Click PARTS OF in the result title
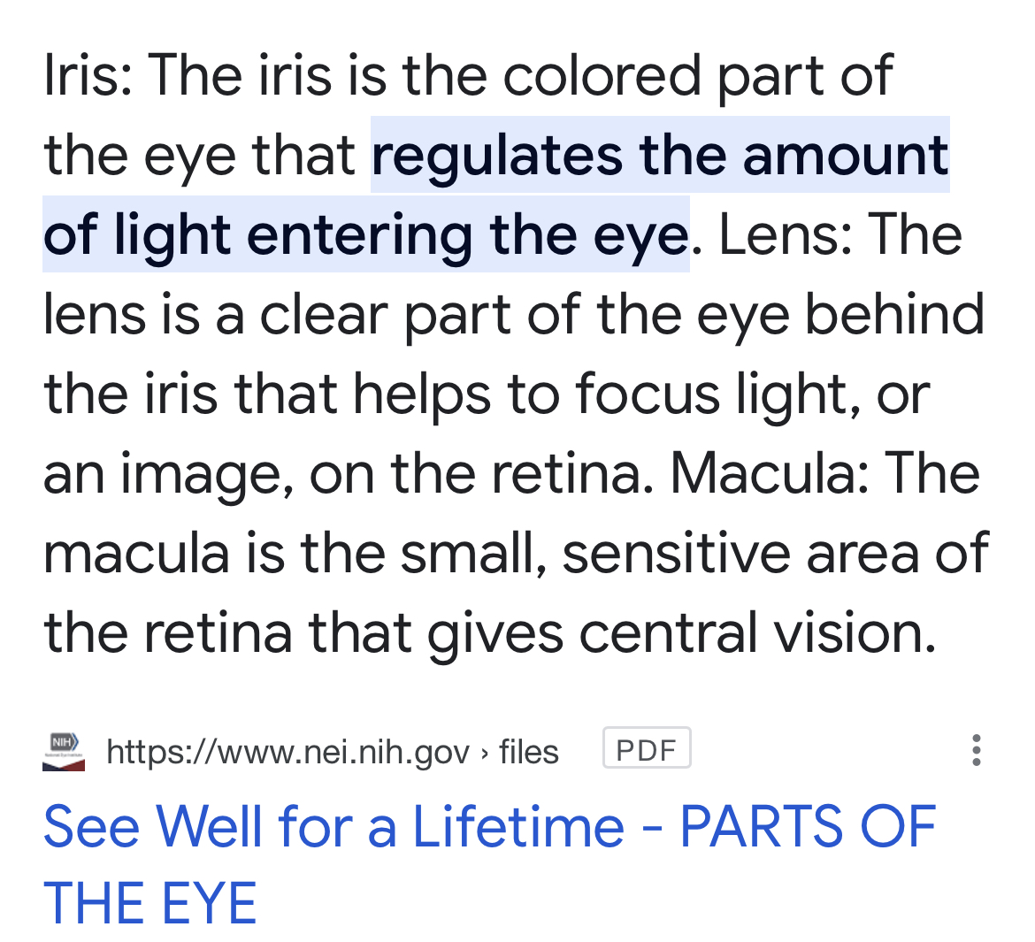Screen dimensions: 1035x942 [808, 826]
